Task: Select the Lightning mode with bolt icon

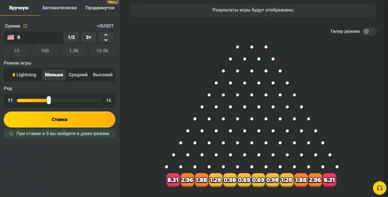Action: tap(24, 75)
